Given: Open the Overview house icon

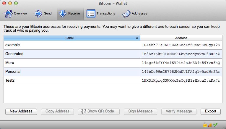Looking at the screenshot, I should click(x=8, y=14).
